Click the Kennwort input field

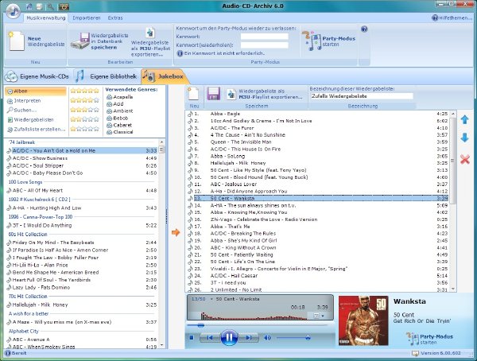(x=265, y=37)
